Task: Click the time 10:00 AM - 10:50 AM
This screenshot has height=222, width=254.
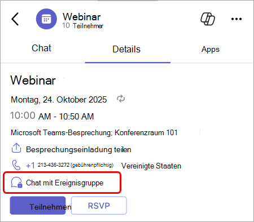Action: [52, 116]
